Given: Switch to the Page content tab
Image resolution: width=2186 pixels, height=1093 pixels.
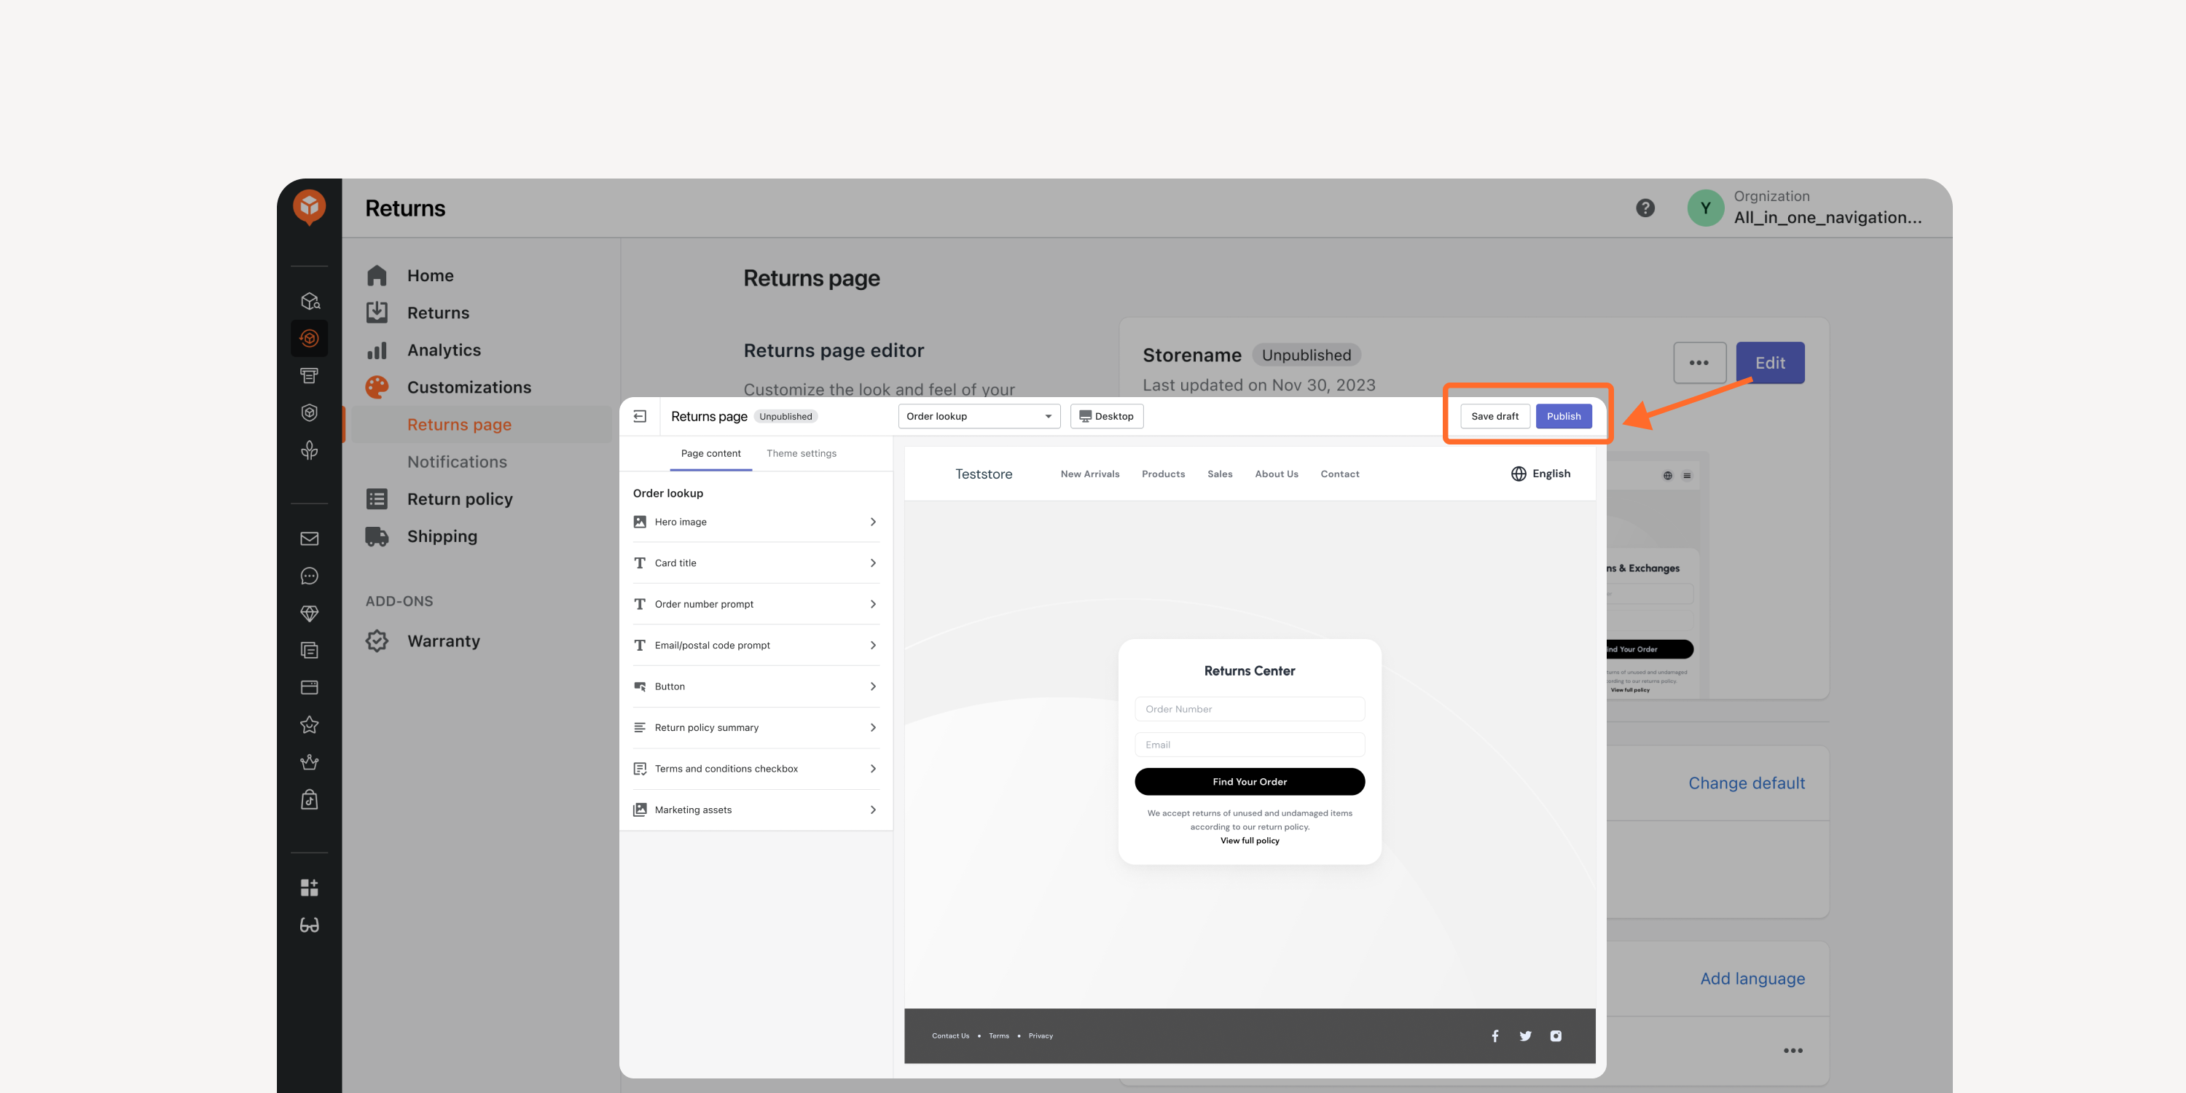Looking at the screenshot, I should 710,454.
